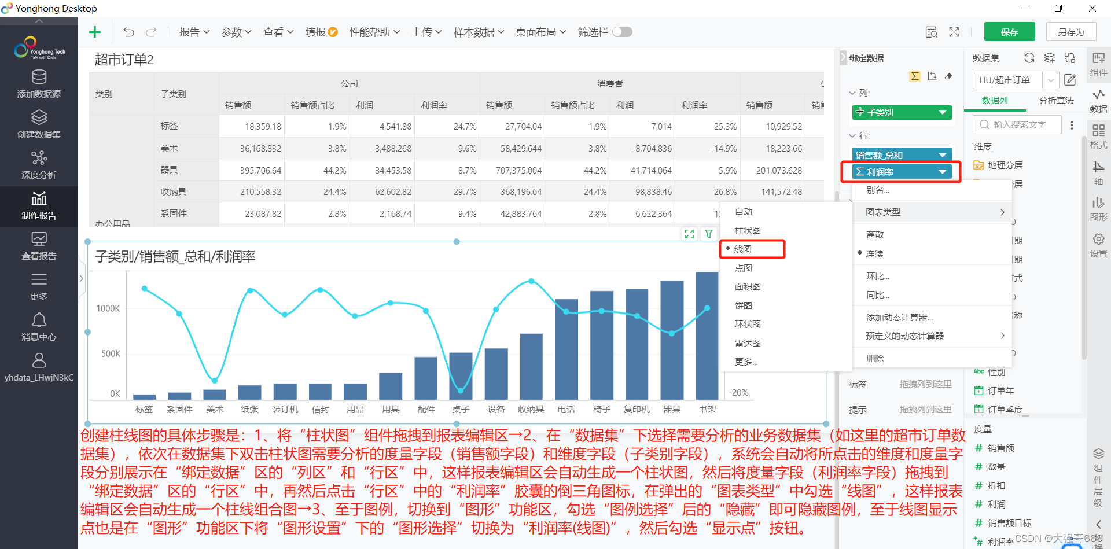Click the swap rows and columns icon

(x=932, y=76)
